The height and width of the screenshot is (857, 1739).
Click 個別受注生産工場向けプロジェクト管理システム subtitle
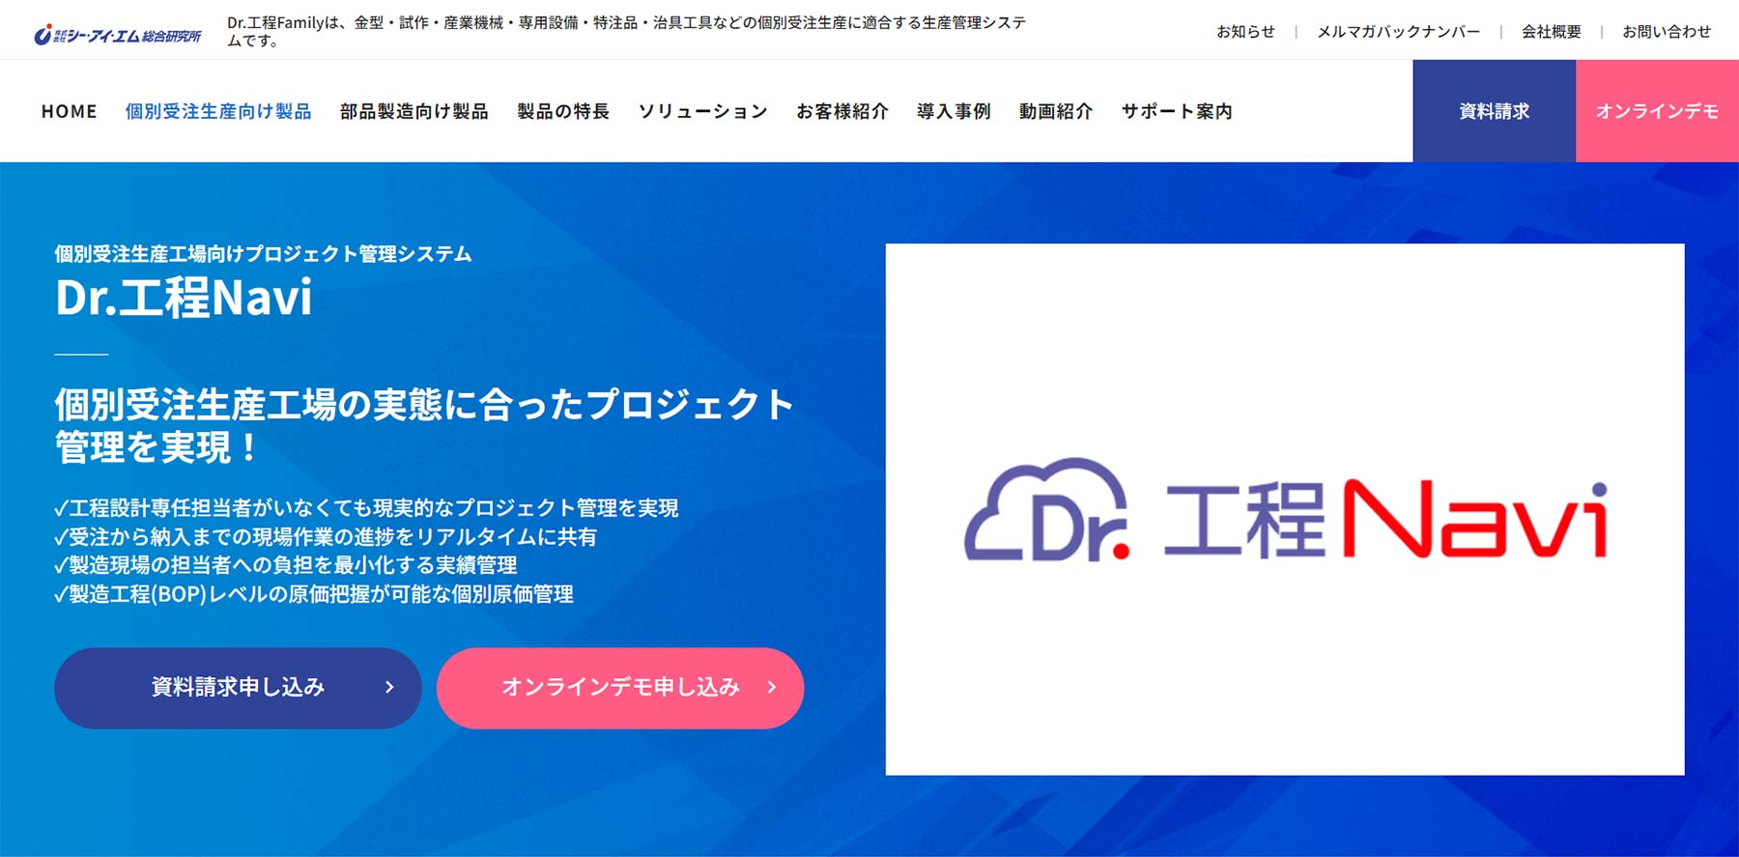[x=263, y=254]
